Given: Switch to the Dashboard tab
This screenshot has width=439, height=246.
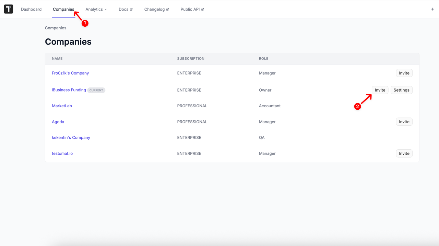Looking at the screenshot, I should tap(31, 9).
